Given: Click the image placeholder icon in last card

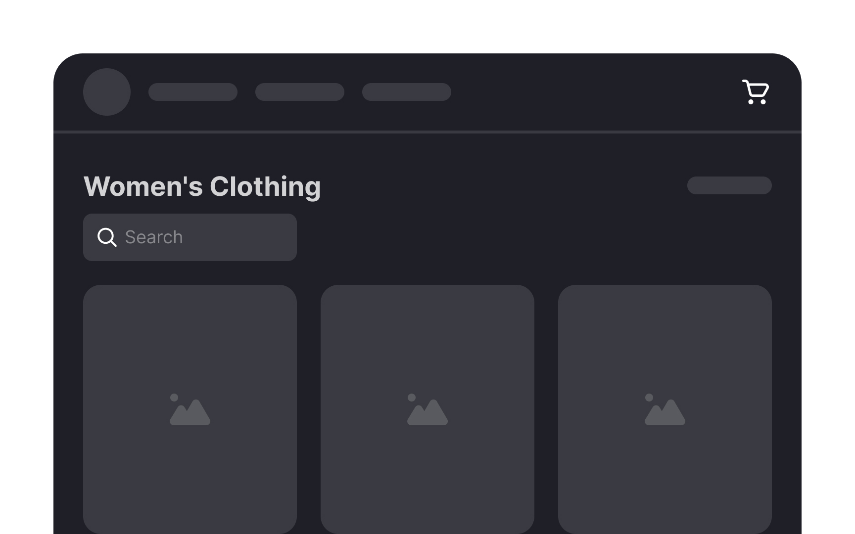Looking at the screenshot, I should 665,409.
